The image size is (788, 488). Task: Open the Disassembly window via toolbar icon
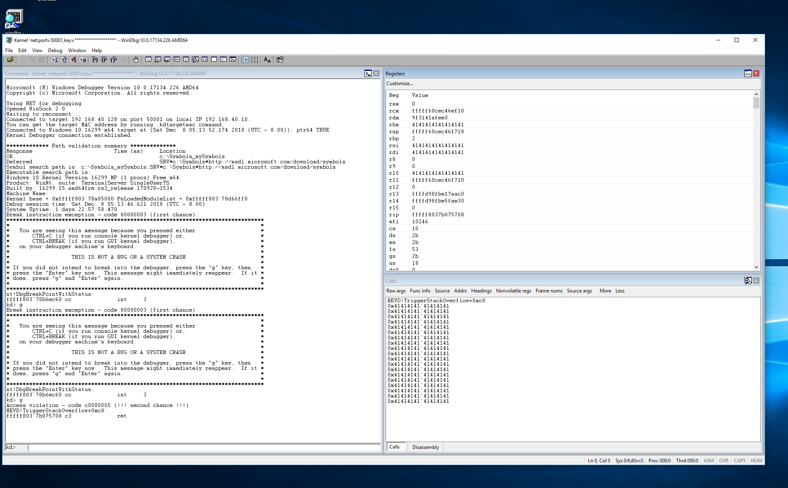pos(205,60)
